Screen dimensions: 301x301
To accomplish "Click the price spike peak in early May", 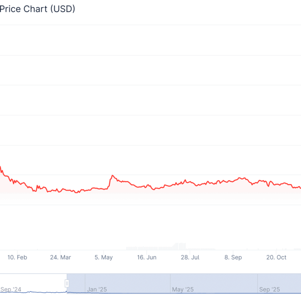I will pos(112,176).
